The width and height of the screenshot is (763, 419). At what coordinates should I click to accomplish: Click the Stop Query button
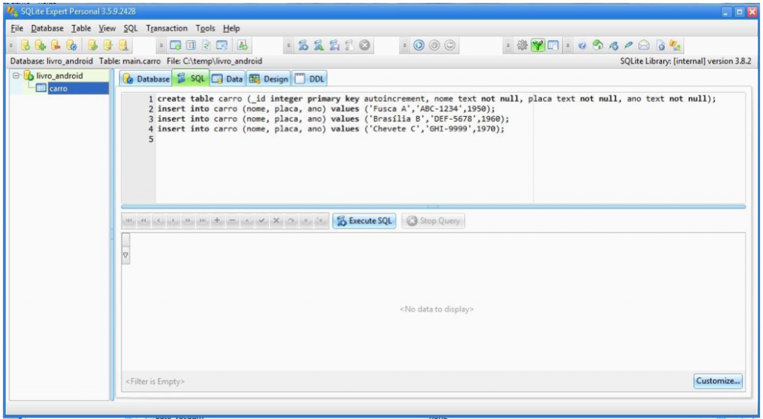pyautogui.click(x=433, y=221)
